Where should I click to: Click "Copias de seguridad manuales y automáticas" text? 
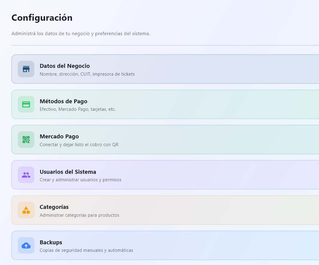pyautogui.click(x=86, y=250)
